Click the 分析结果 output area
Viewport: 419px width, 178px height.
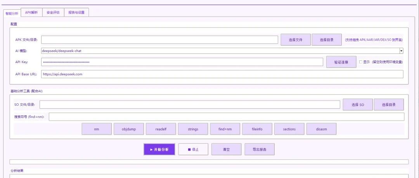tap(209, 176)
